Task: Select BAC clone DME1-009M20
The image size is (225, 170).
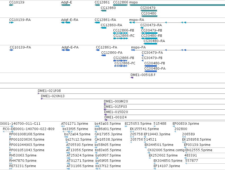Action: pos(164,104)
